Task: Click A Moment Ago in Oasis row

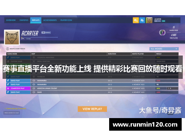Action: click(138, 92)
